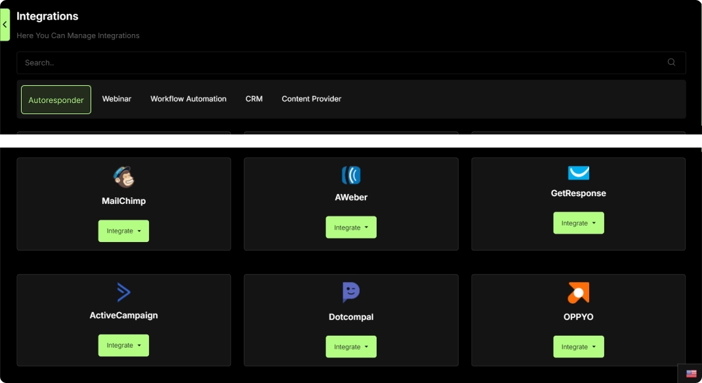Open the US flag language selector
702x383 pixels.
tap(692, 374)
